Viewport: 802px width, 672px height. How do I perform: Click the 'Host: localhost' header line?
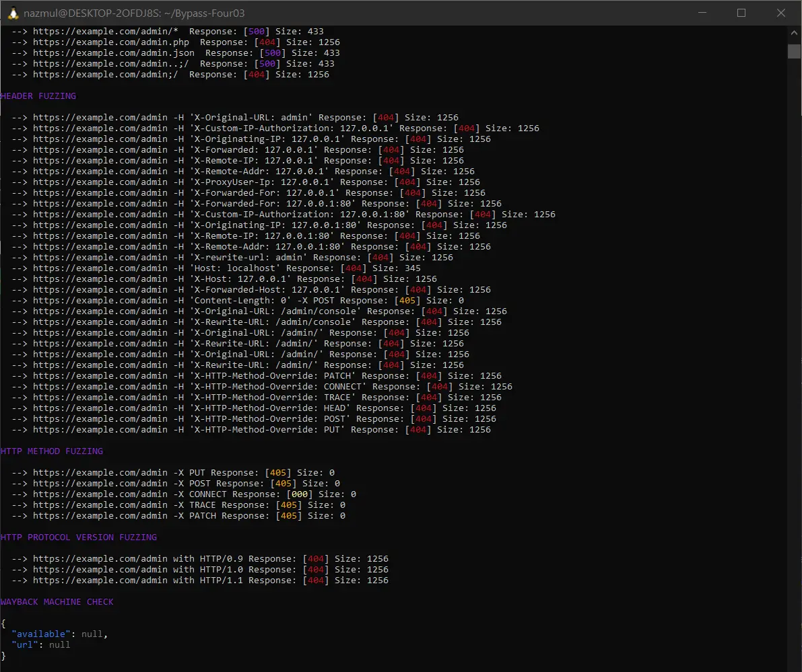pyautogui.click(x=216, y=268)
